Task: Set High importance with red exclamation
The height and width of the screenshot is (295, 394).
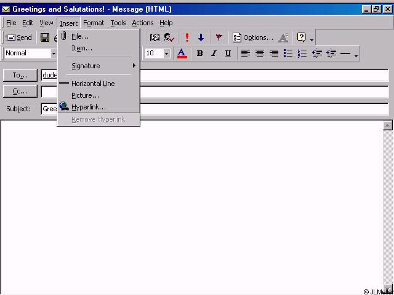Action: tap(187, 37)
